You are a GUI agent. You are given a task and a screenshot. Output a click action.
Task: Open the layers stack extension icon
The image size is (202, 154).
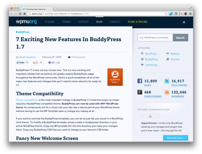(186, 14)
